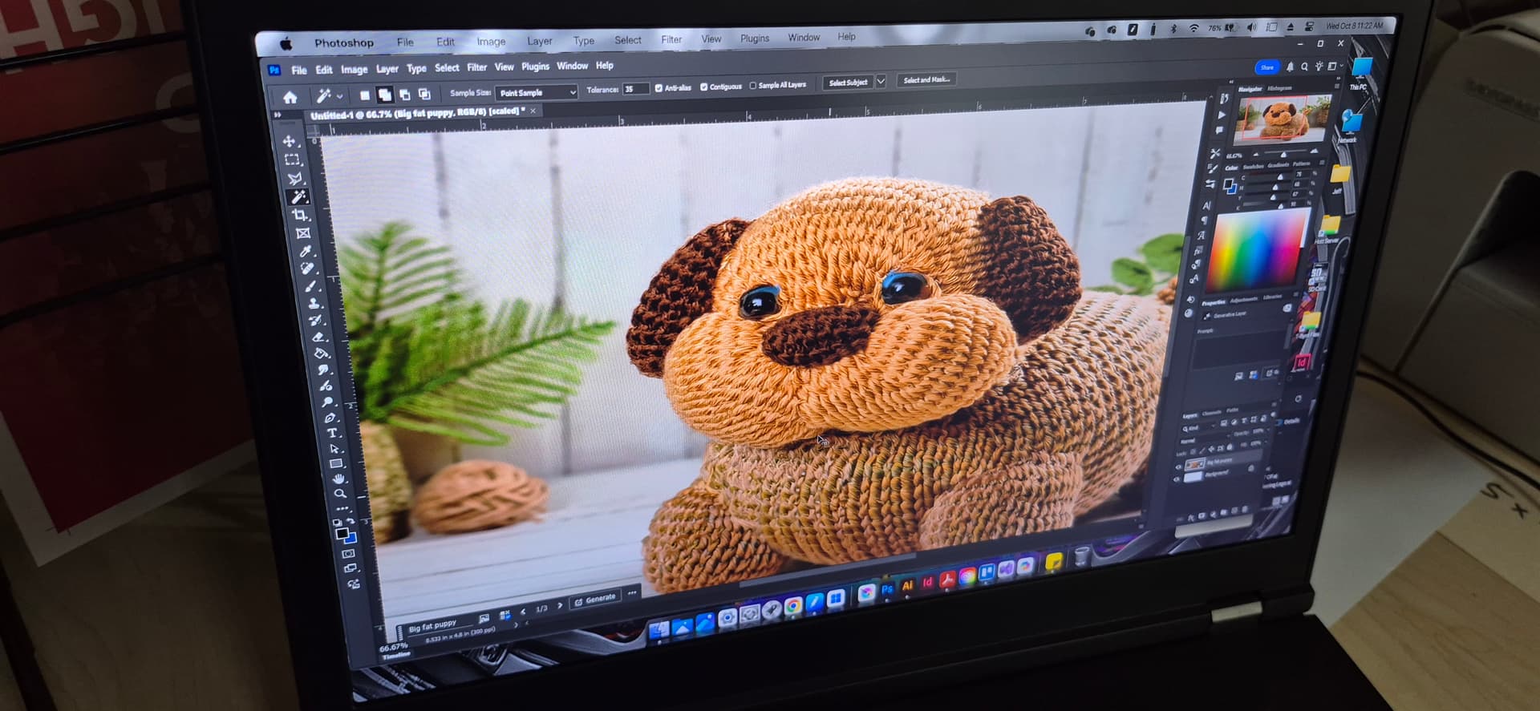Toggle Quick Mask mode in toolbox
Viewport: 1540px width, 711px height.
pos(348,554)
